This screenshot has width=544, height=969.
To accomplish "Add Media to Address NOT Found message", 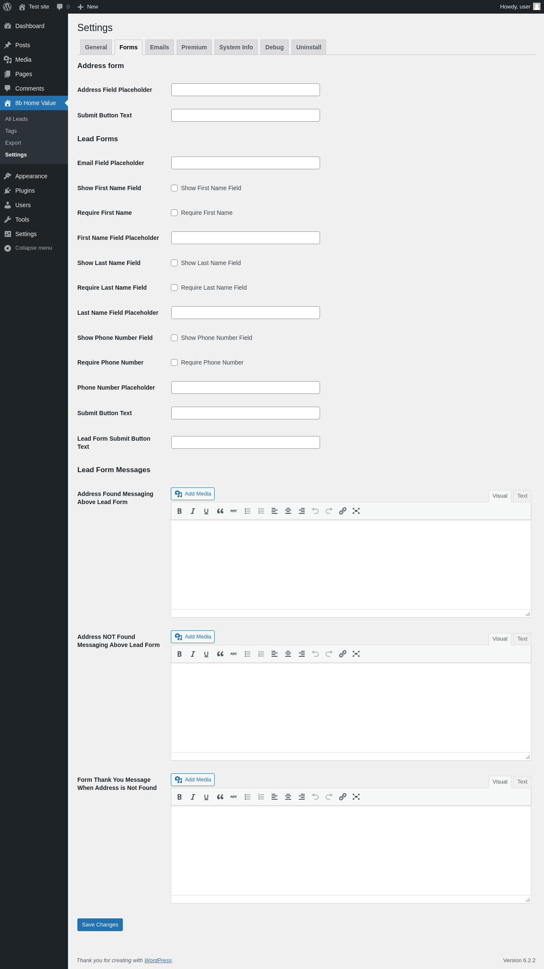I will (x=193, y=637).
